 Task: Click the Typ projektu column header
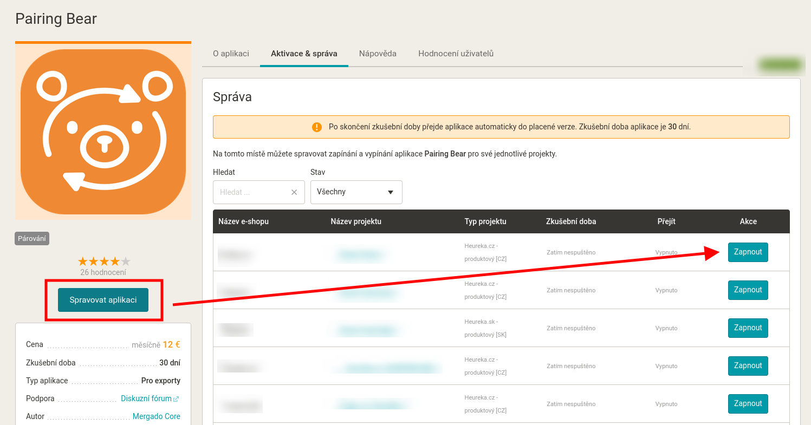click(485, 221)
